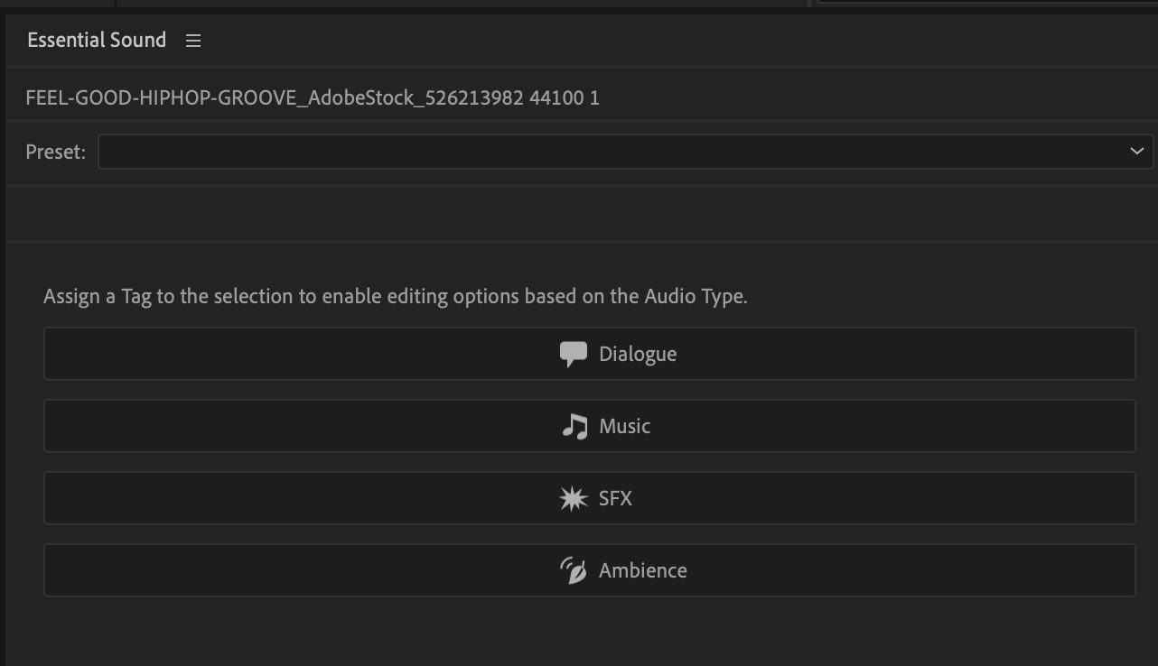Assign the Music audio type tag
Screen dimensions: 1158x666
(x=624, y=426)
